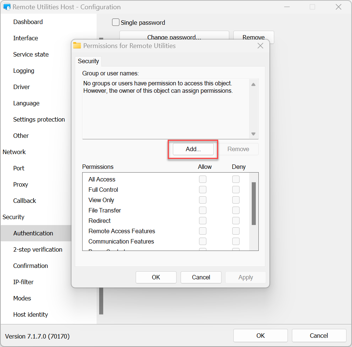This screenshot has width=352, height=347.
Task: Open the IP-filter settings page
Action: coord(23,282)
